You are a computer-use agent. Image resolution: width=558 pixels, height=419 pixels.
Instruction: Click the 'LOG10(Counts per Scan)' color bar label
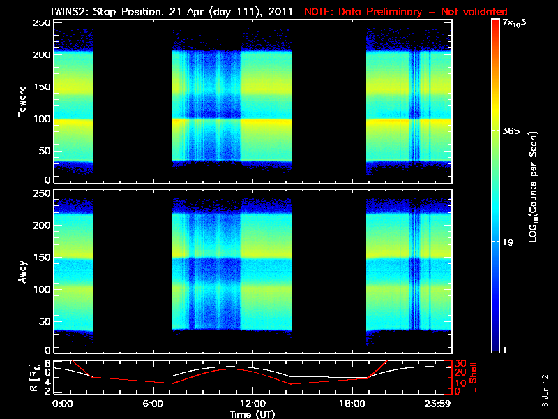(533, 187)
